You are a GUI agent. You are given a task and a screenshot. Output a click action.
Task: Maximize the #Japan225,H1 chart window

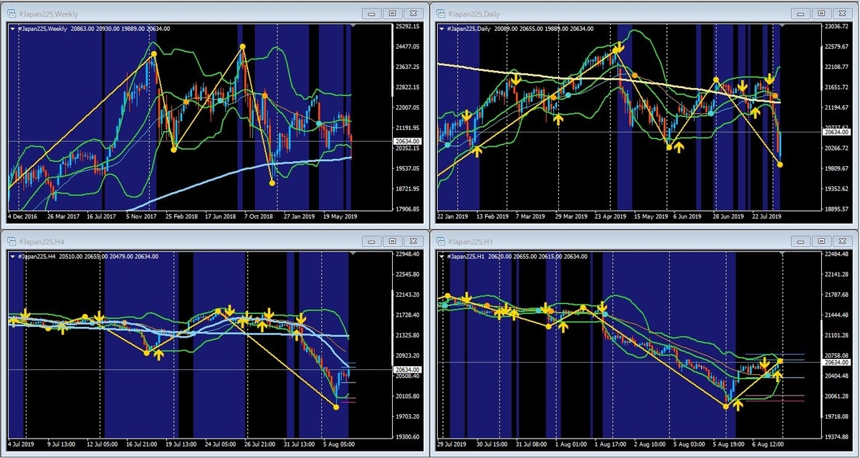click(x=821, y=241)
